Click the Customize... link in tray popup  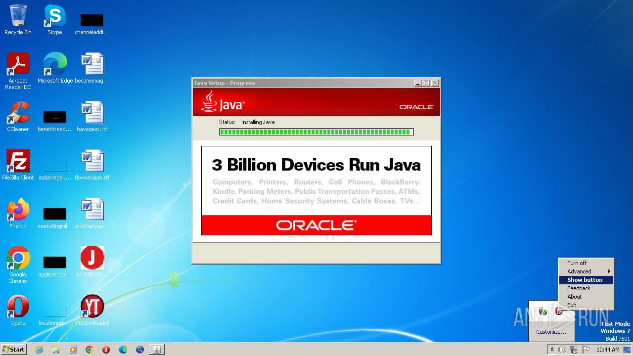[x=551, y=332]
